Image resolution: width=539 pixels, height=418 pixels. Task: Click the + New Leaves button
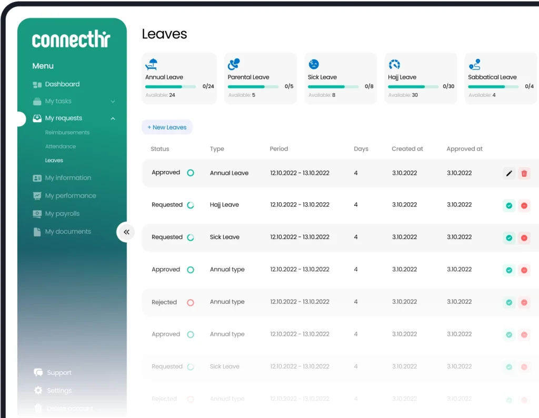click(x=167, y=127)
